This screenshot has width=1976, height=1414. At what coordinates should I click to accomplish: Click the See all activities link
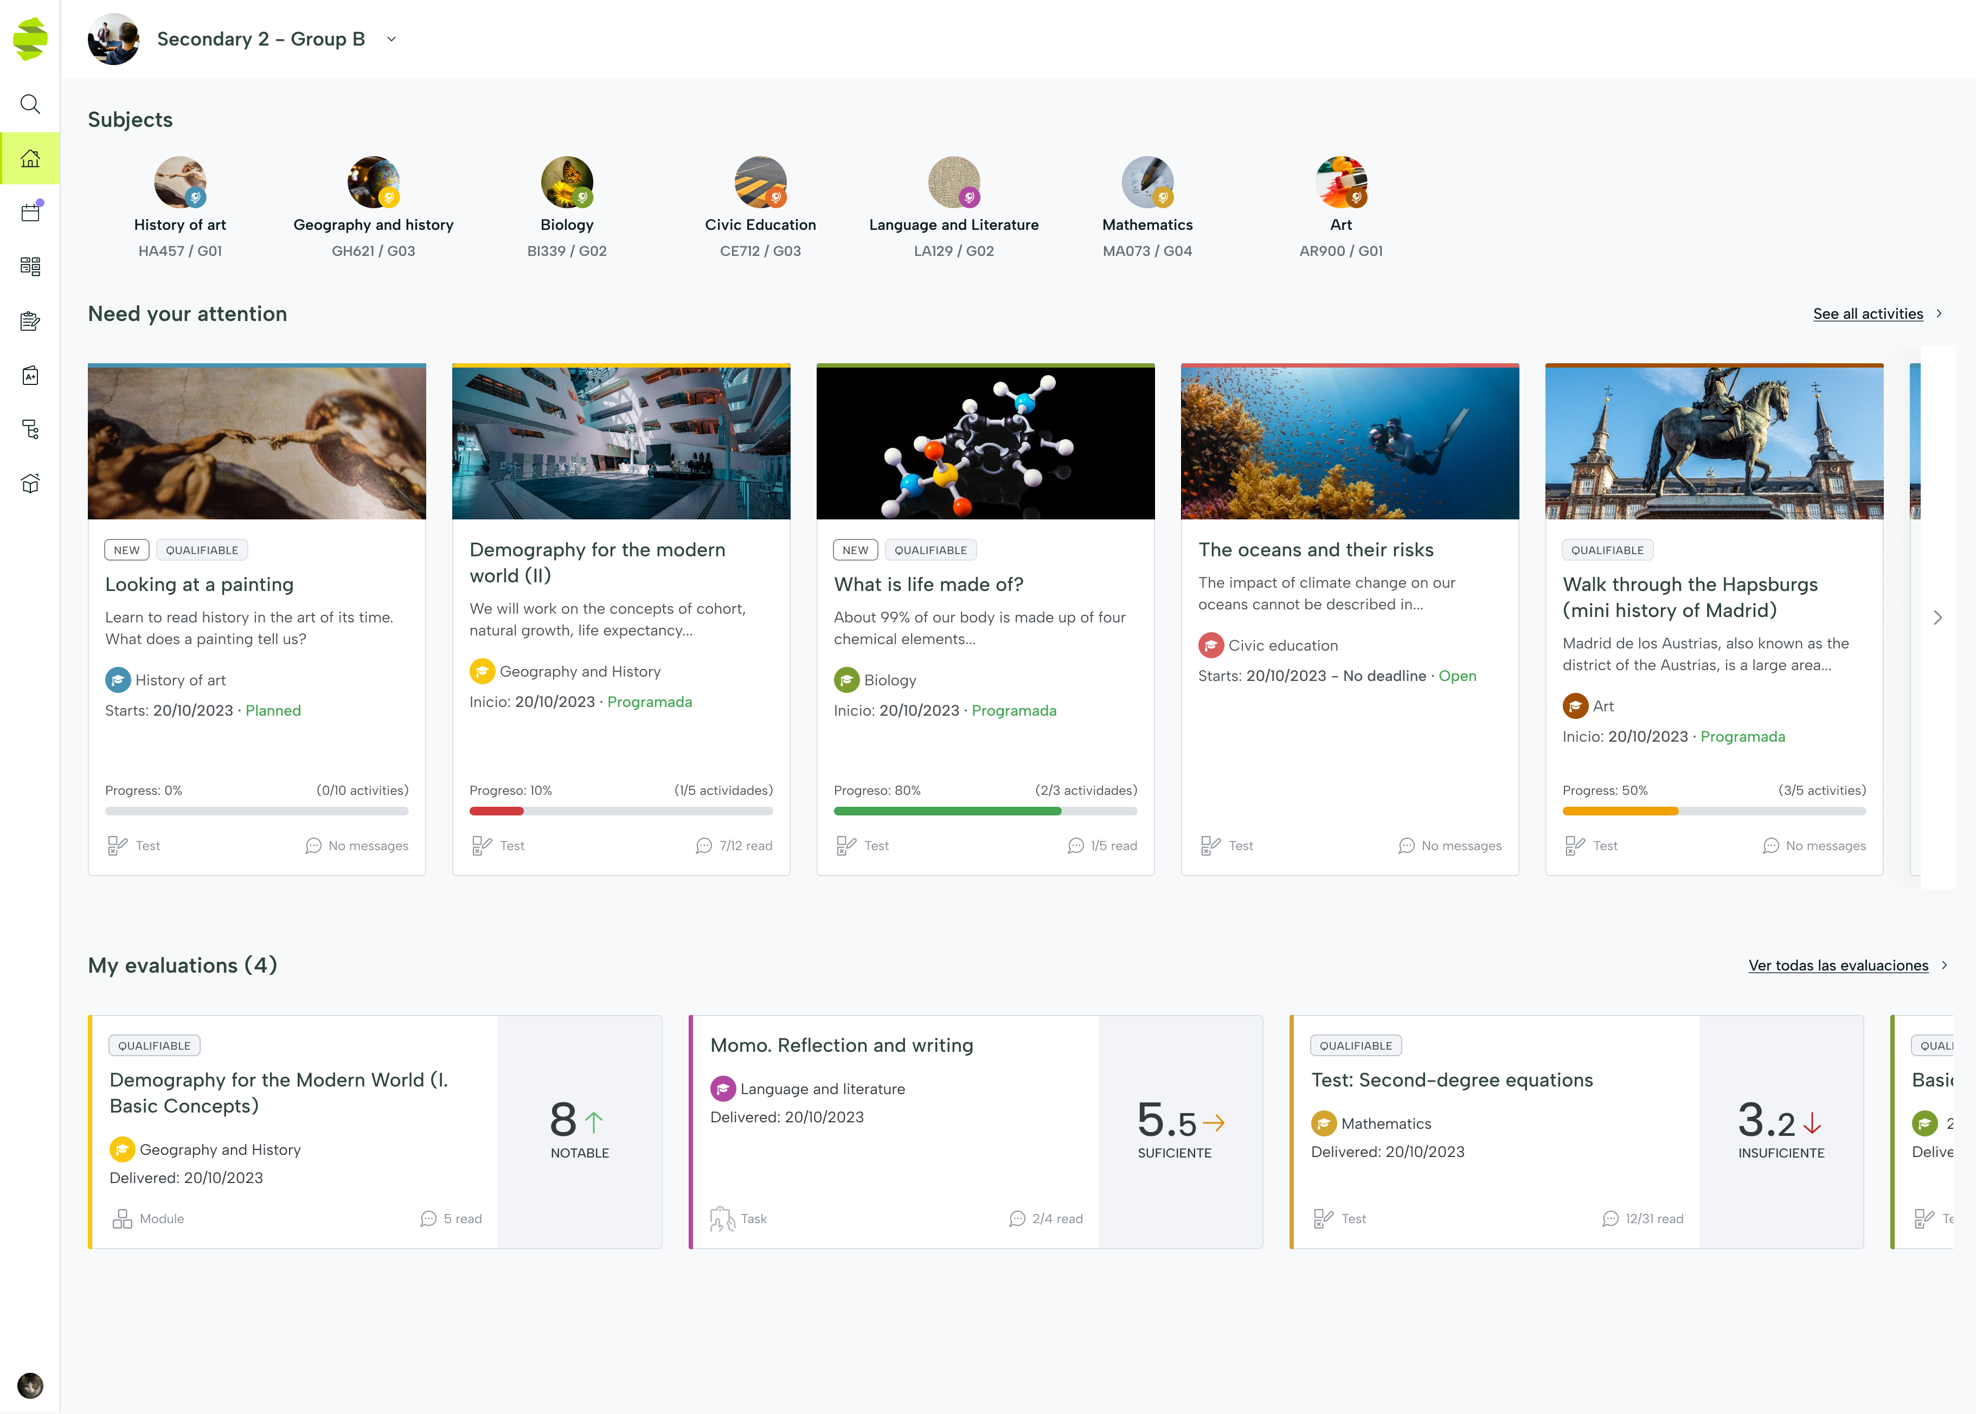(1867, 313)
